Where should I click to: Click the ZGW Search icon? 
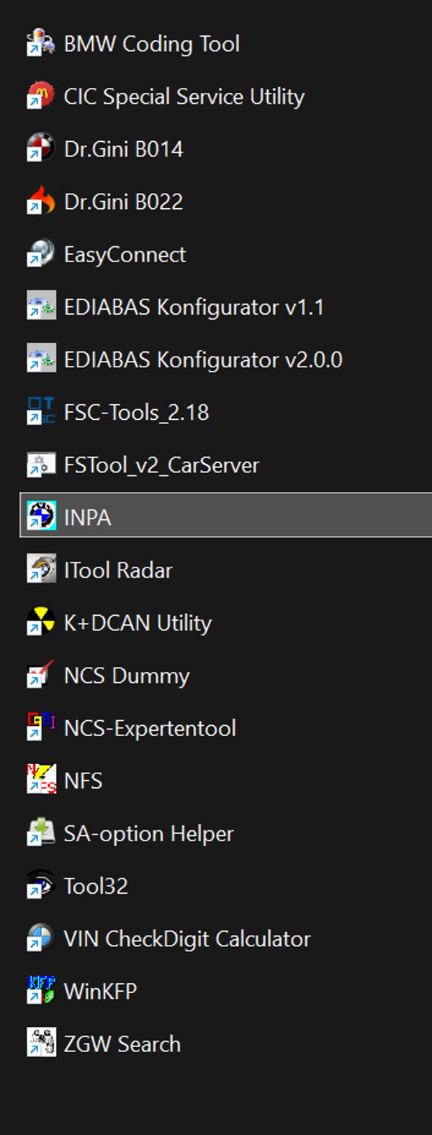[x=41, y=1042]
